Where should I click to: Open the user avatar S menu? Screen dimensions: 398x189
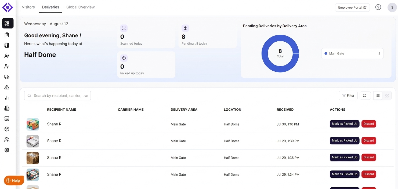tap(392, 8)
